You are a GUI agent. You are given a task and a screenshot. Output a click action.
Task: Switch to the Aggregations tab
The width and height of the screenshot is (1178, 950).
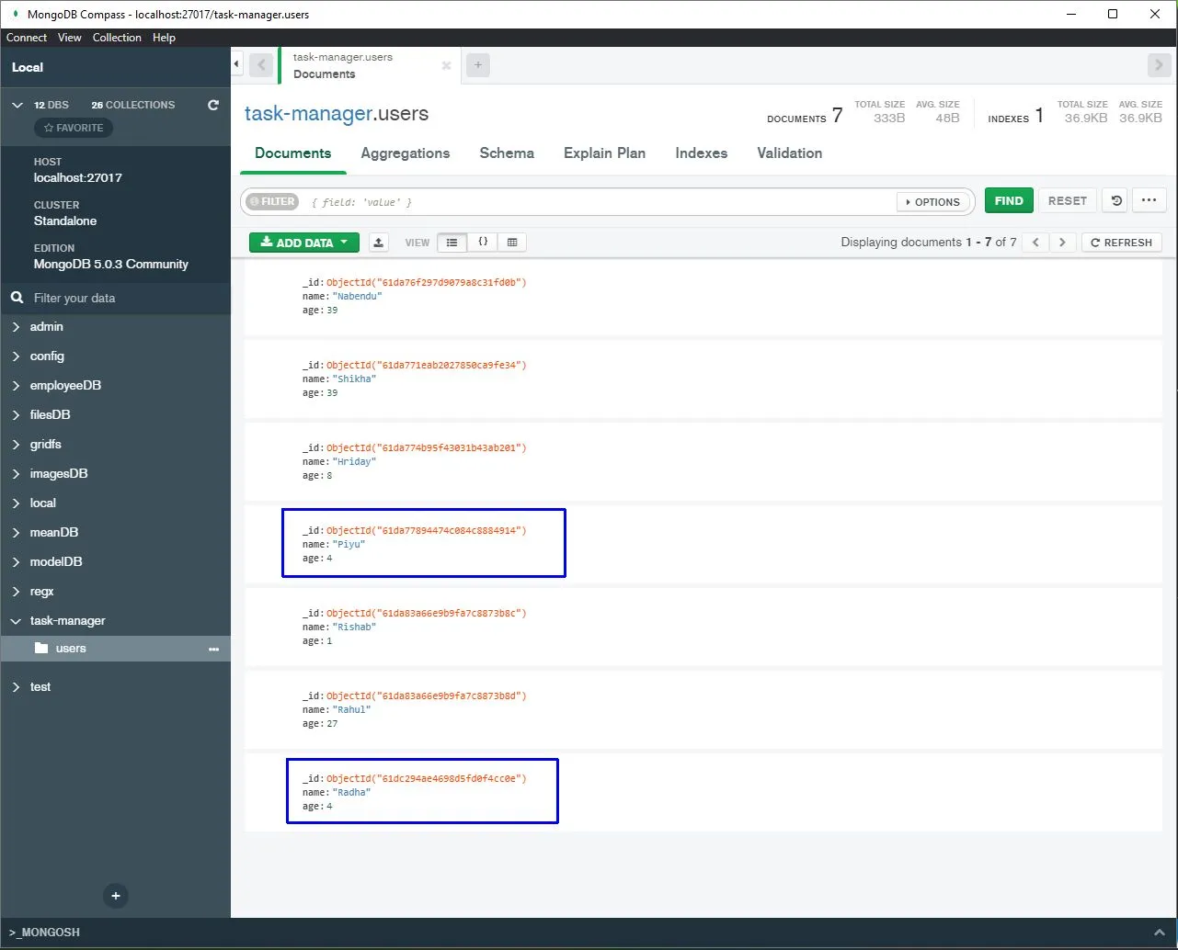406,153
